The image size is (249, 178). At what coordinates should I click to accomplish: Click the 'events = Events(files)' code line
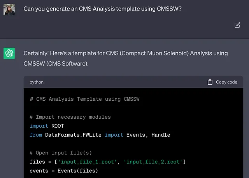tap(64, 171)
